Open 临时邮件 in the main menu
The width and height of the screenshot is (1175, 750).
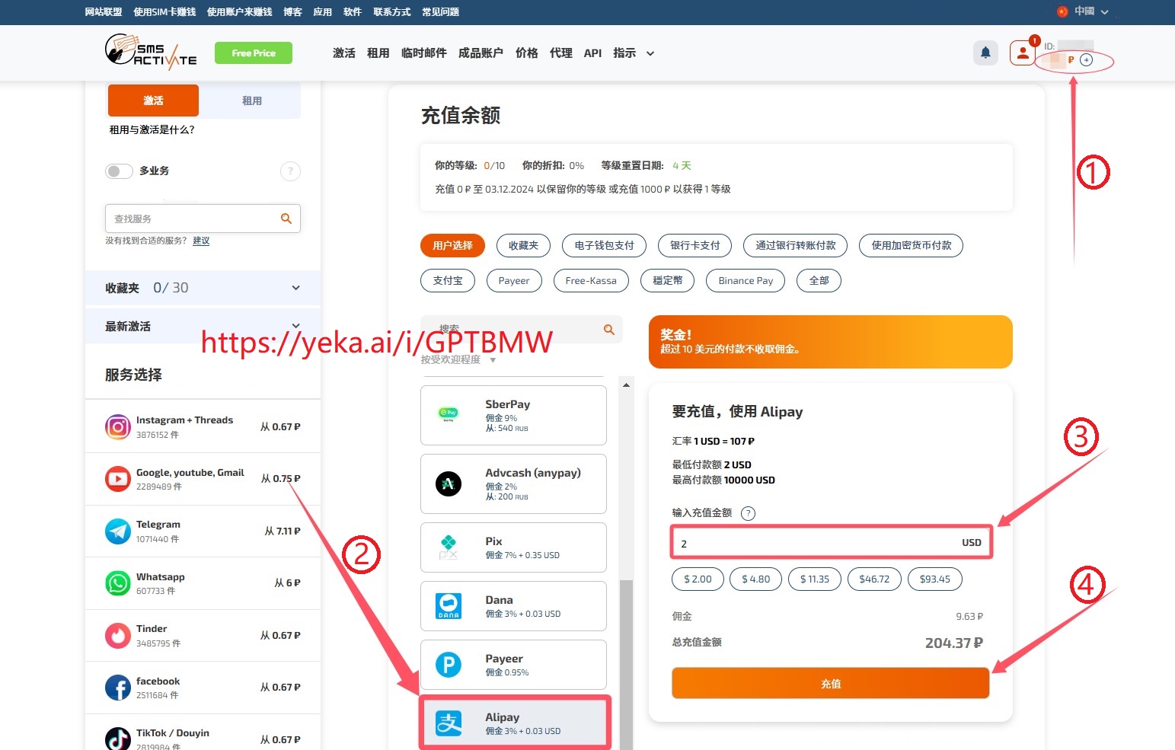click(423, 53)
